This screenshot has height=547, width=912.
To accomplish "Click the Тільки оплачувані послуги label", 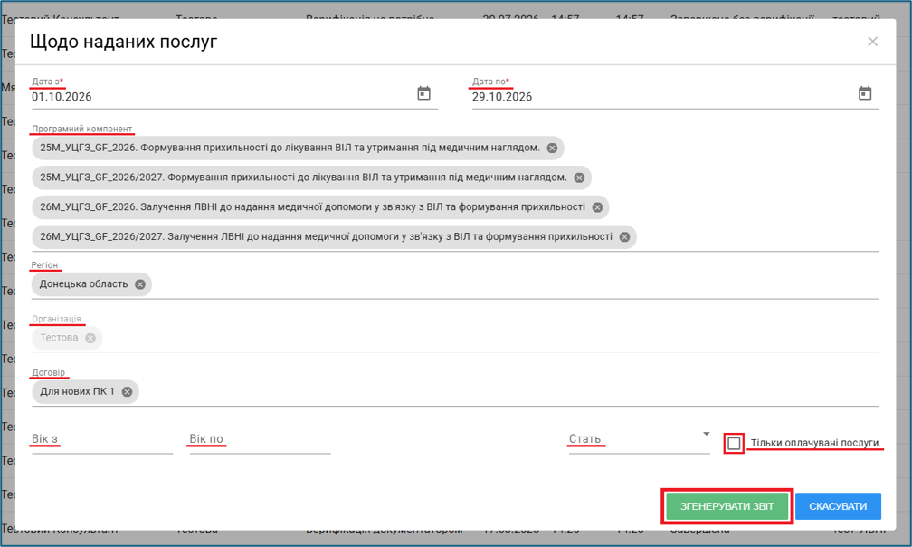I will [x=814, y=443].
